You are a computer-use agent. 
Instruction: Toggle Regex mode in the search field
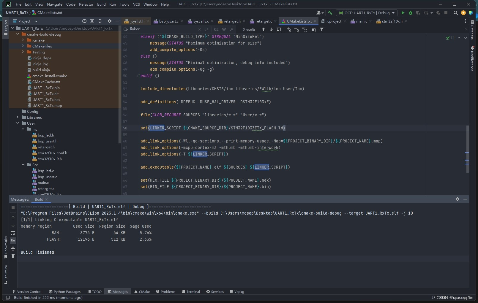coord(232,29)
